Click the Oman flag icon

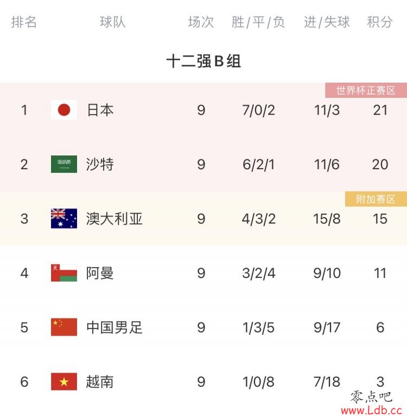point(64,273)
